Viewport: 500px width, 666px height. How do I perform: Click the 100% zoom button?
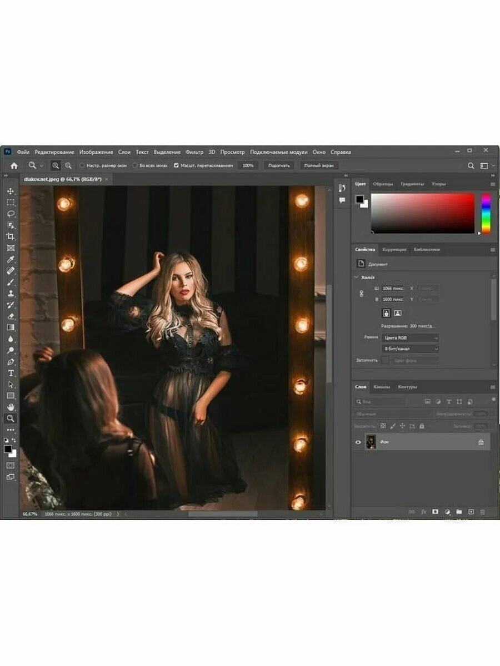tap(248, 165)
